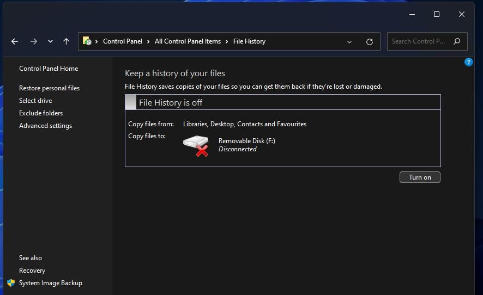Open Recovery under See also
The height and width of the screenshot is (295, 483).
point(32,271)
